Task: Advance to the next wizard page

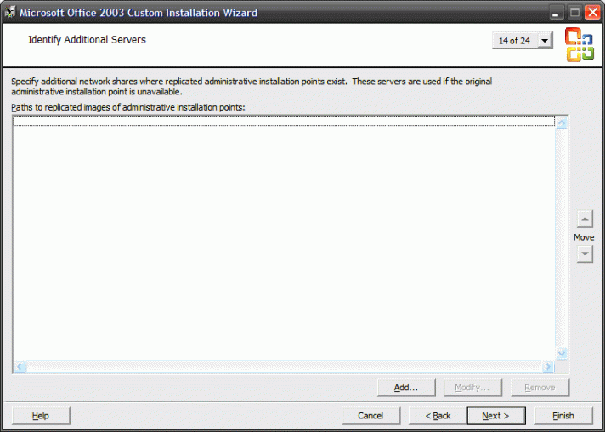Action: (495, 415)
